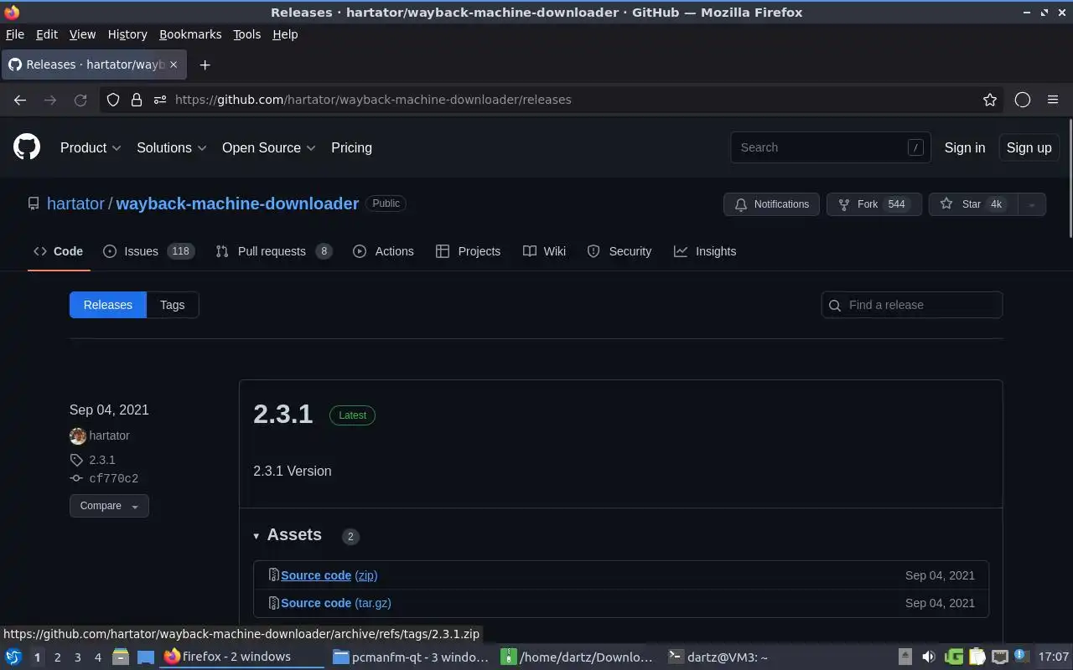
Task: Click the green G icon in system tray
Action: 953,657
